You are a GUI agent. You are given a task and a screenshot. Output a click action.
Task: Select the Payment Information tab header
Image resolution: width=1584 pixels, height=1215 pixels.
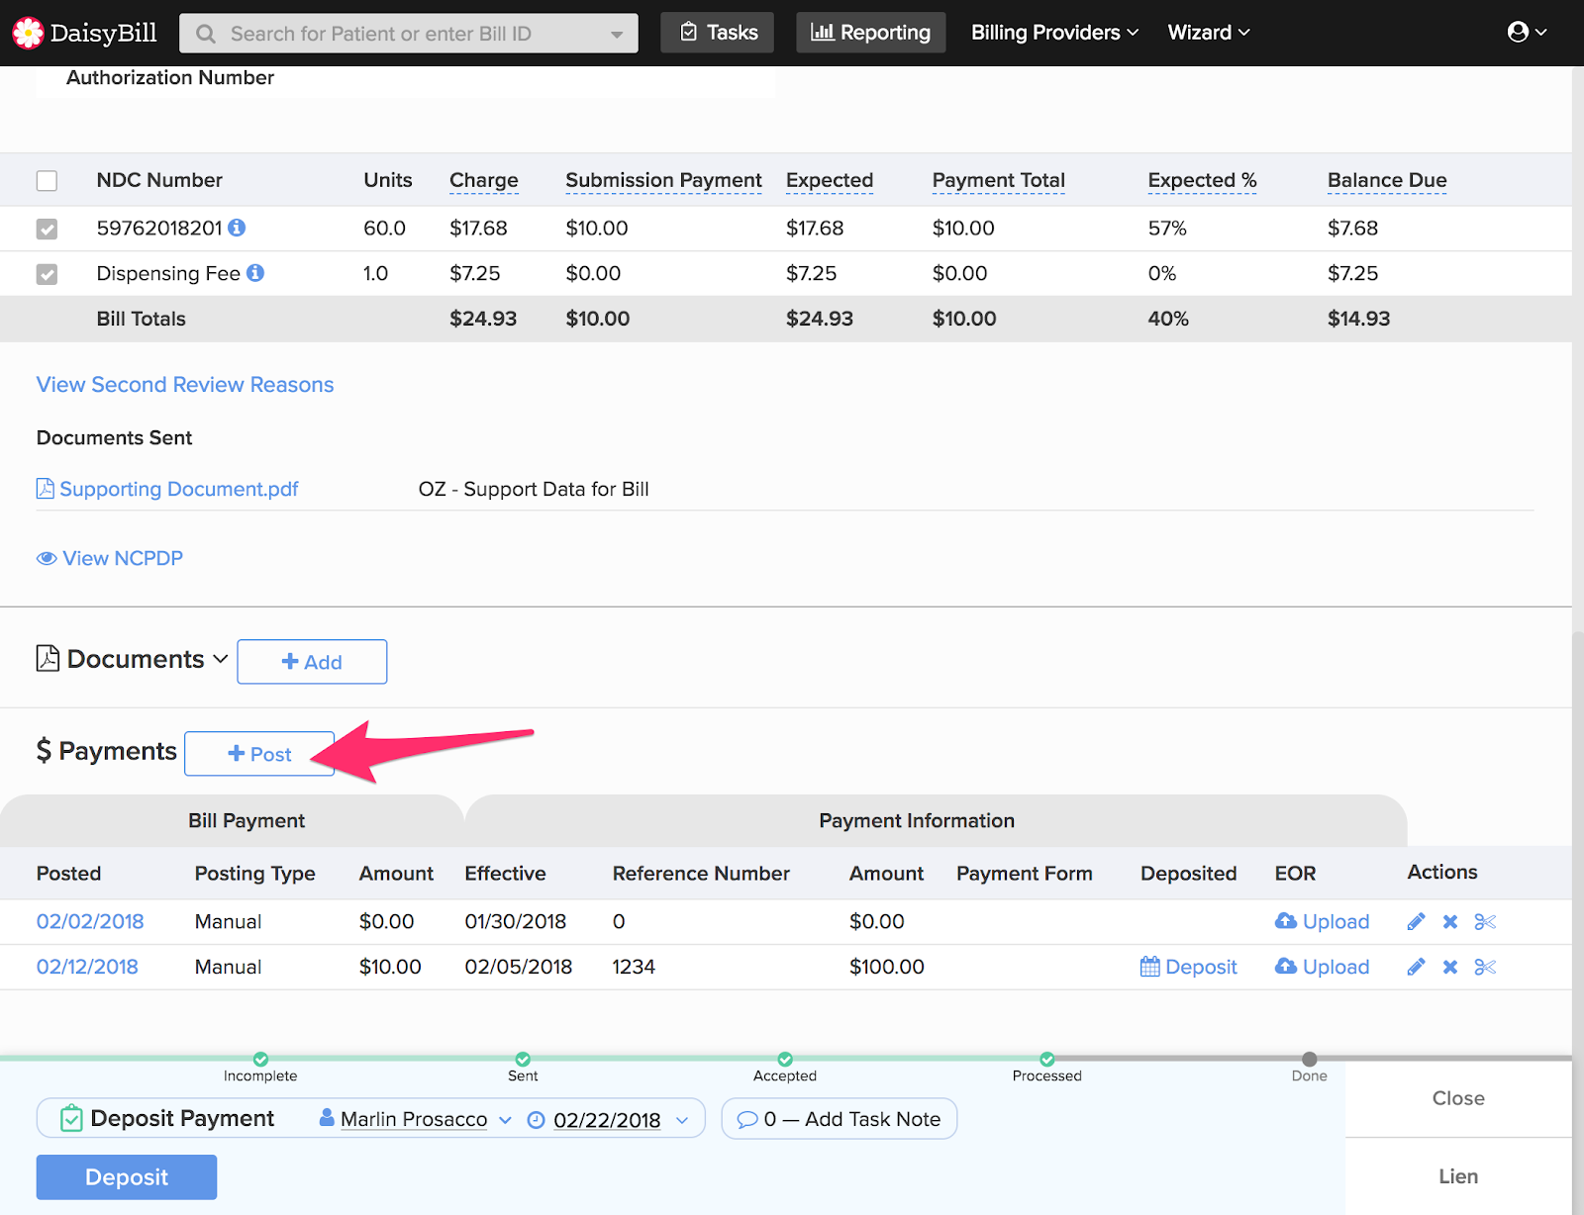(x=936, y=820)
